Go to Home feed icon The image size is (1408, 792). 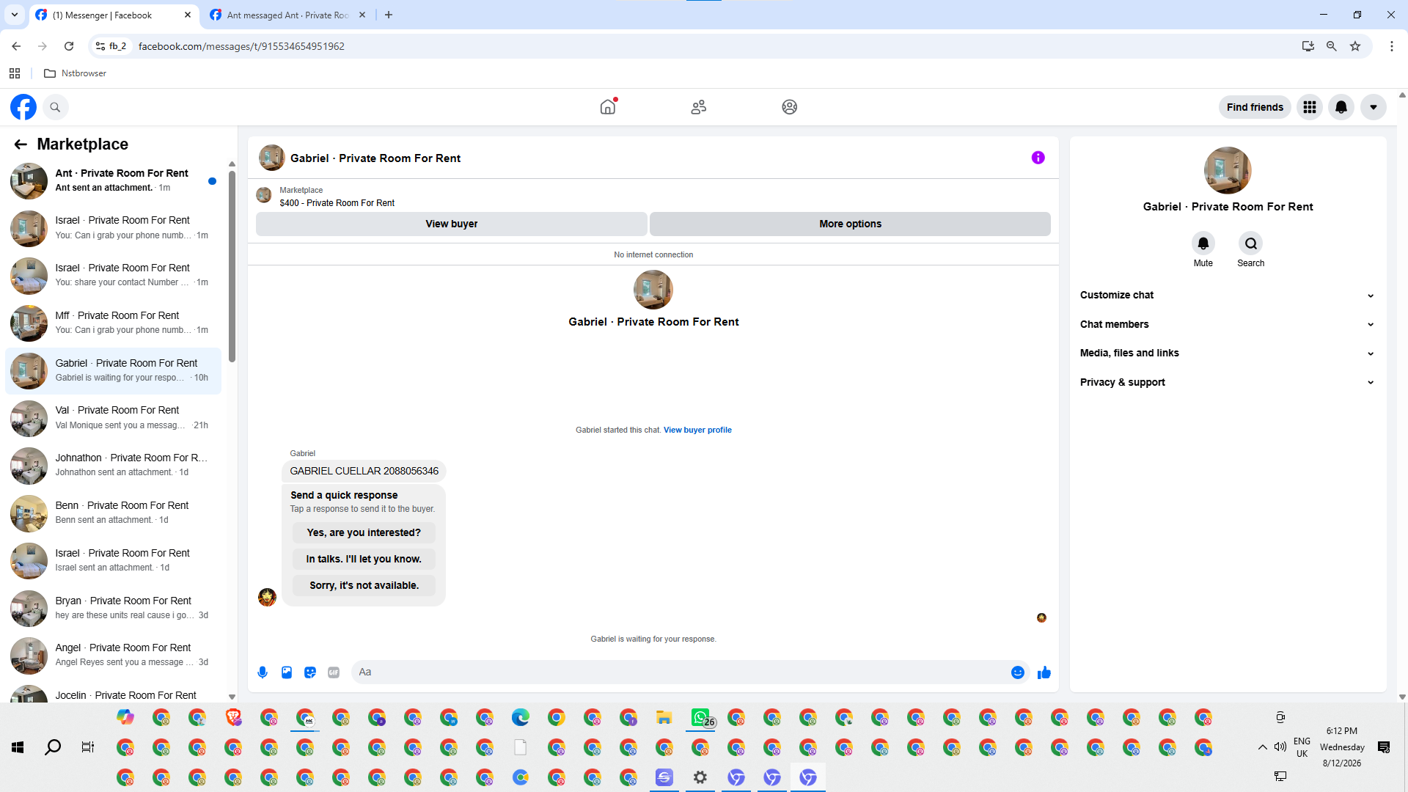pyautogui.click(x=608, y=107)
